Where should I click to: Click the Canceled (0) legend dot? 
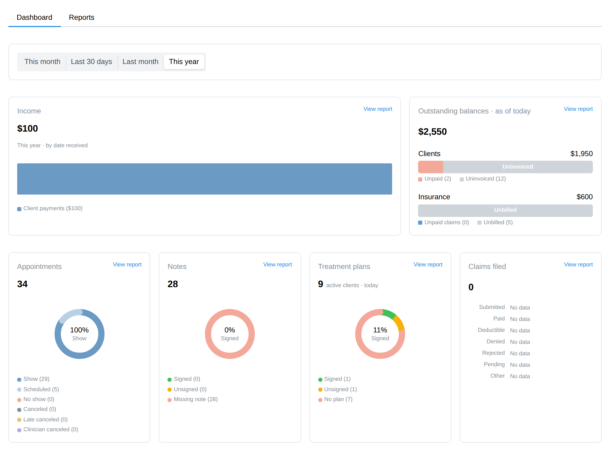click(x=19, y=410)
